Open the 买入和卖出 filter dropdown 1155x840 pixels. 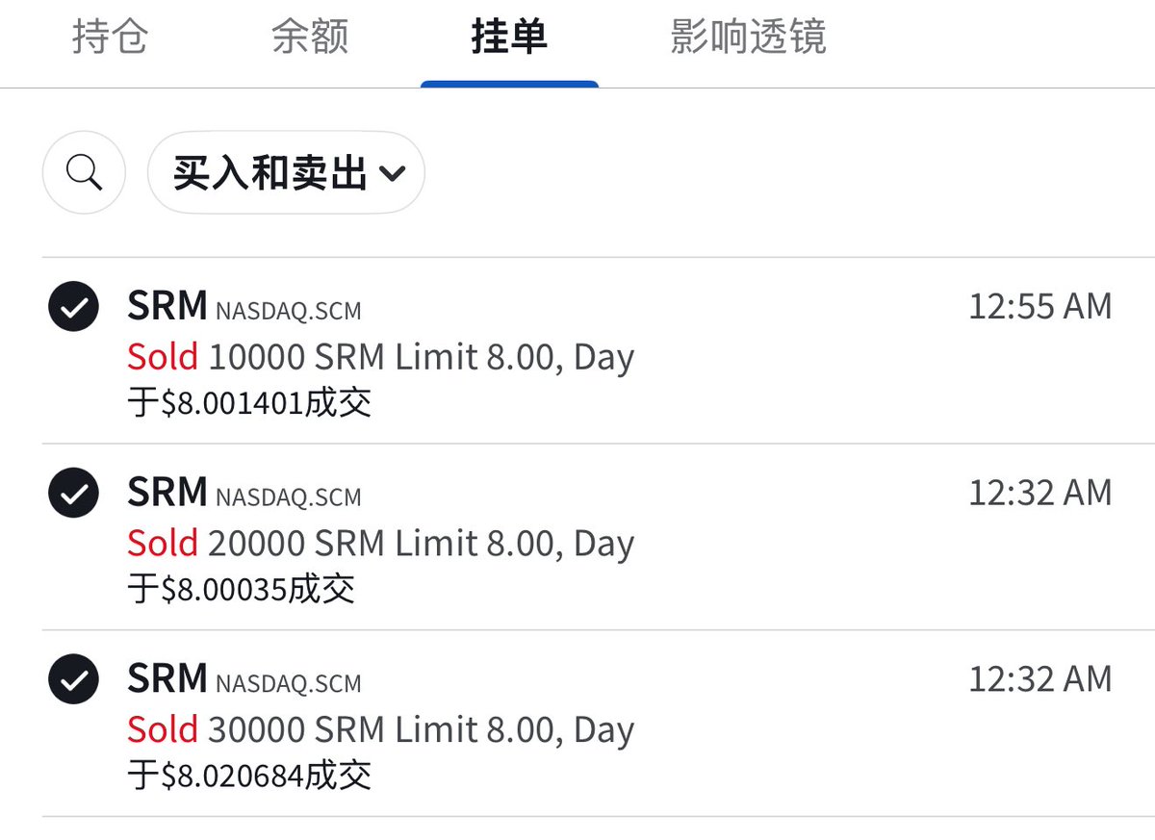point(286,173)
